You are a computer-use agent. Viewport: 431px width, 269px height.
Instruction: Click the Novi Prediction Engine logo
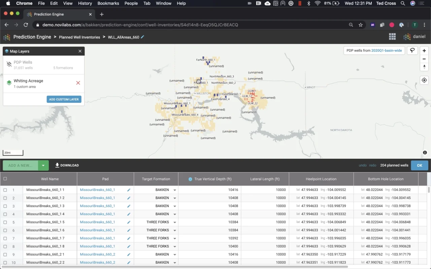point(7,37)
